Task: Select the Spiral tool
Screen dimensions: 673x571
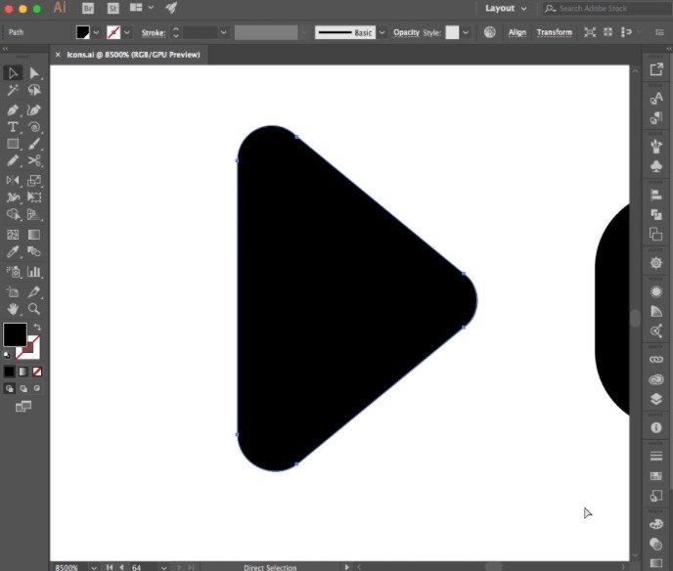Action: point(34,127)
